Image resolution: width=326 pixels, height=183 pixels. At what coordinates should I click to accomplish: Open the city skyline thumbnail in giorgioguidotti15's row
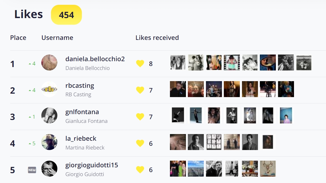pyautogui.click(x=196, y=169)
